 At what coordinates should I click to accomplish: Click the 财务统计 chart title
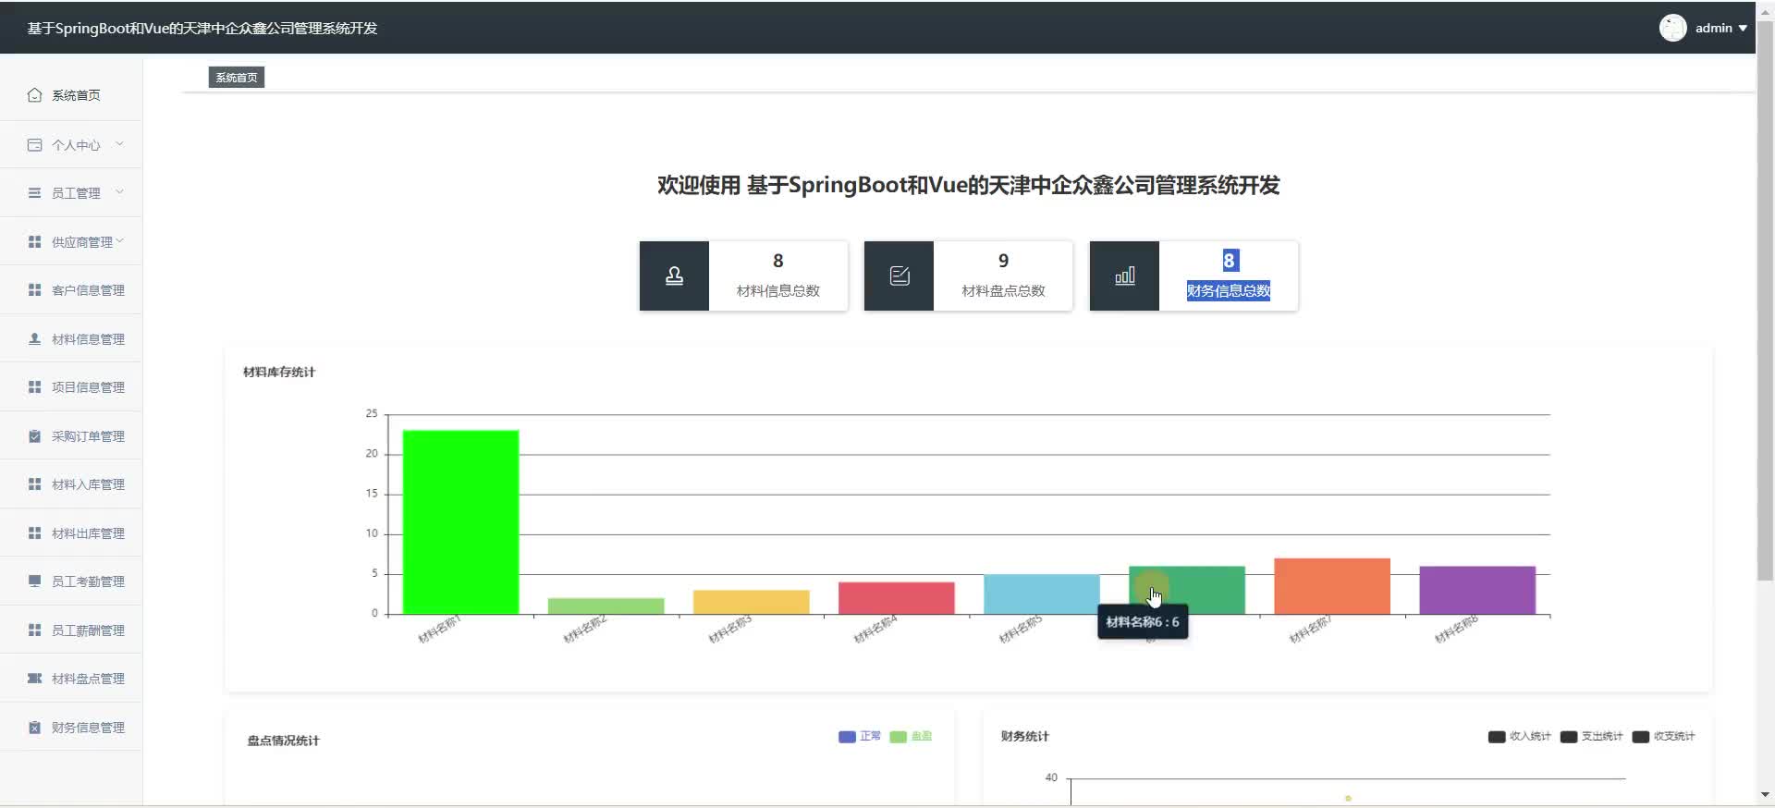1024,737
